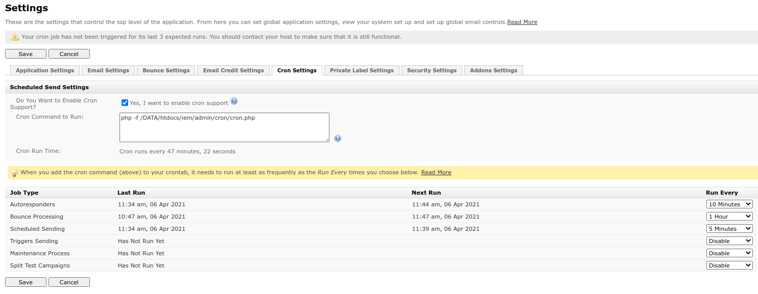This screenshot has height=294, width=758.
Task: Click the top Cancel button
Action: [x=69, y=54]
